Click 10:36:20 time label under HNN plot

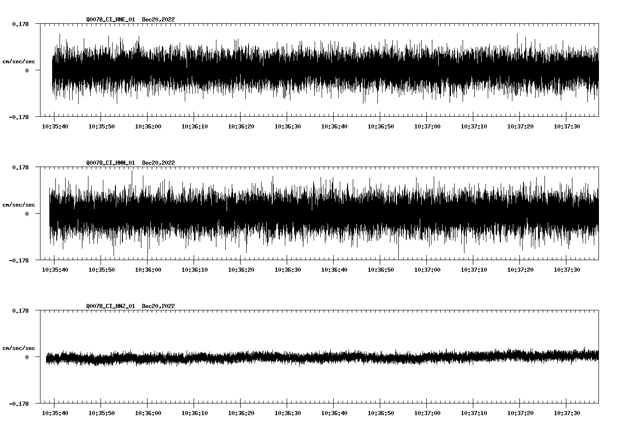tap(241, 270)
